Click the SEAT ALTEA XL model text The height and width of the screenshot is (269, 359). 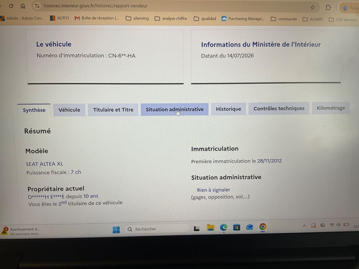pos(44,164)
